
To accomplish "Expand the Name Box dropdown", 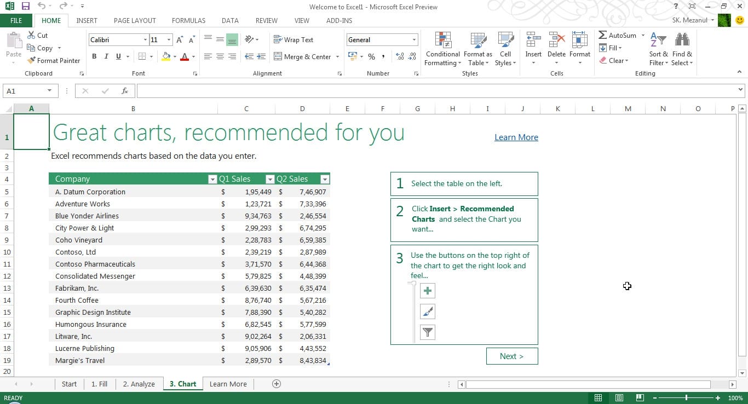I will pos(49,91).
